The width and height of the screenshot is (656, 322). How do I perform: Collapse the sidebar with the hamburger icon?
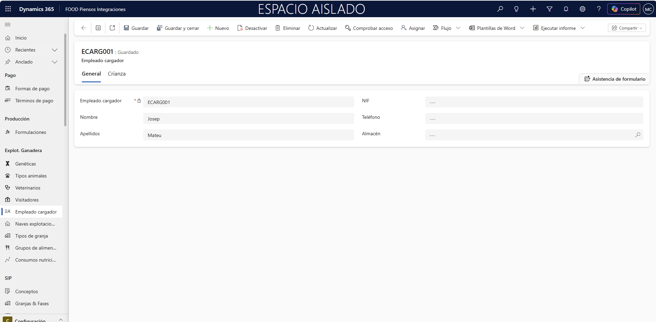pos(7,24)
